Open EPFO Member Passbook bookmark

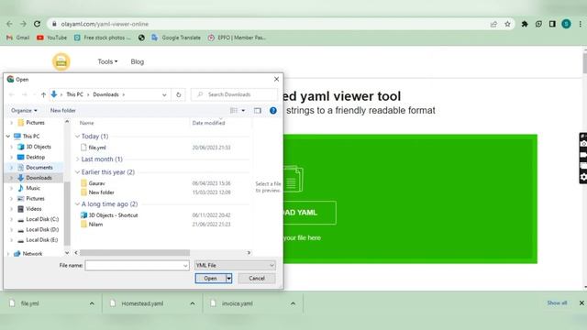(237, 38)
